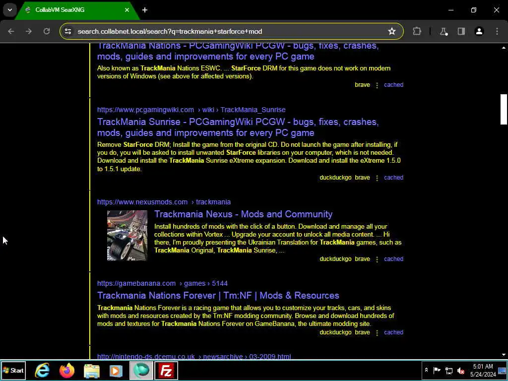Select the active browser taskbar button

141,370
